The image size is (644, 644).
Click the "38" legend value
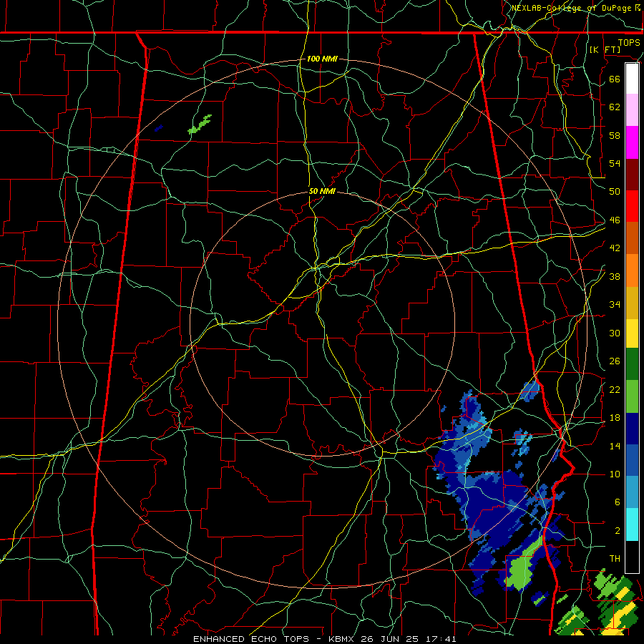(615, 276)
